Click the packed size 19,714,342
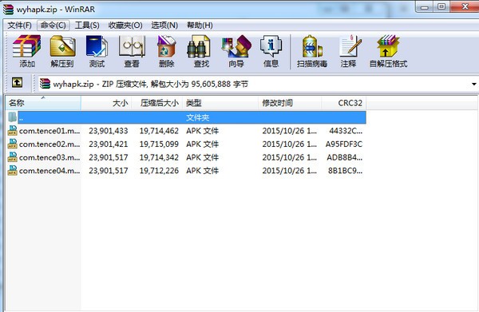Screen dimensions: 479x312 point(159,157)
